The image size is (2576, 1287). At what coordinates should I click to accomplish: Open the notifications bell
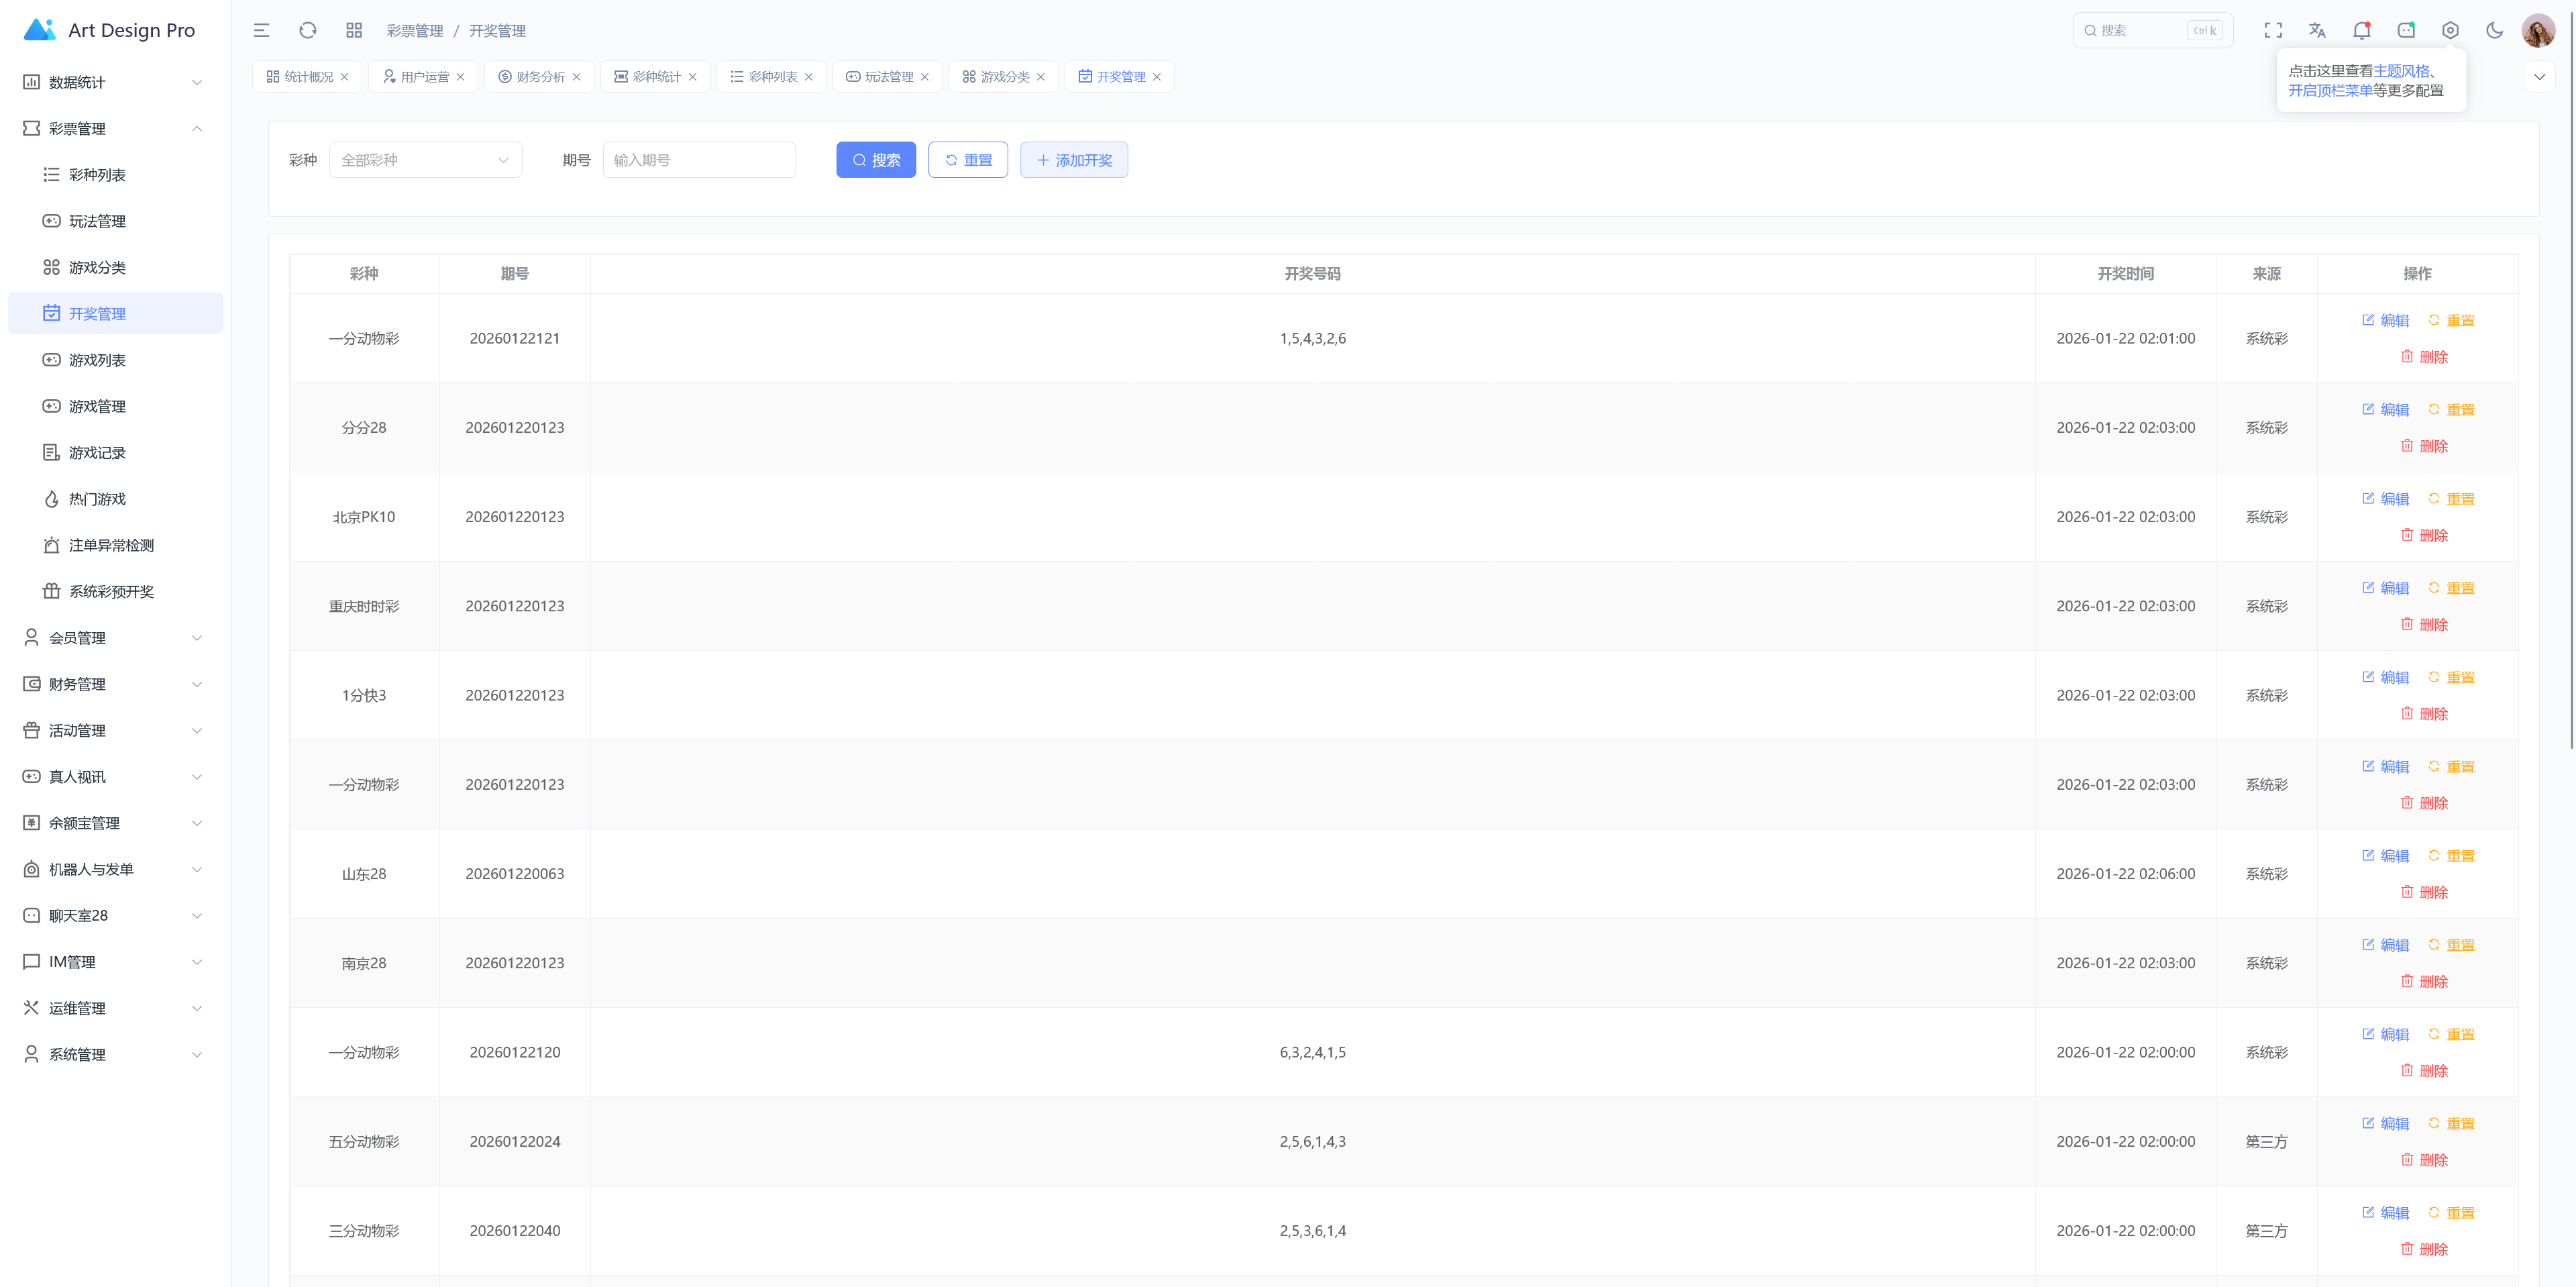[x=2361, y=30]
